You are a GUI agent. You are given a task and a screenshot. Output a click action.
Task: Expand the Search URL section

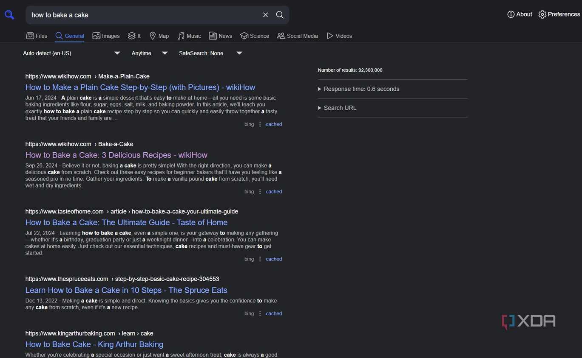coord(337,108)
